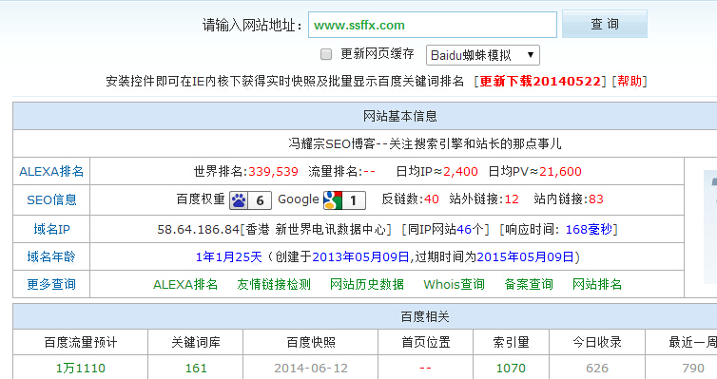Click the 查询 button
Screen dimensions: 717x379
point(605,24)
